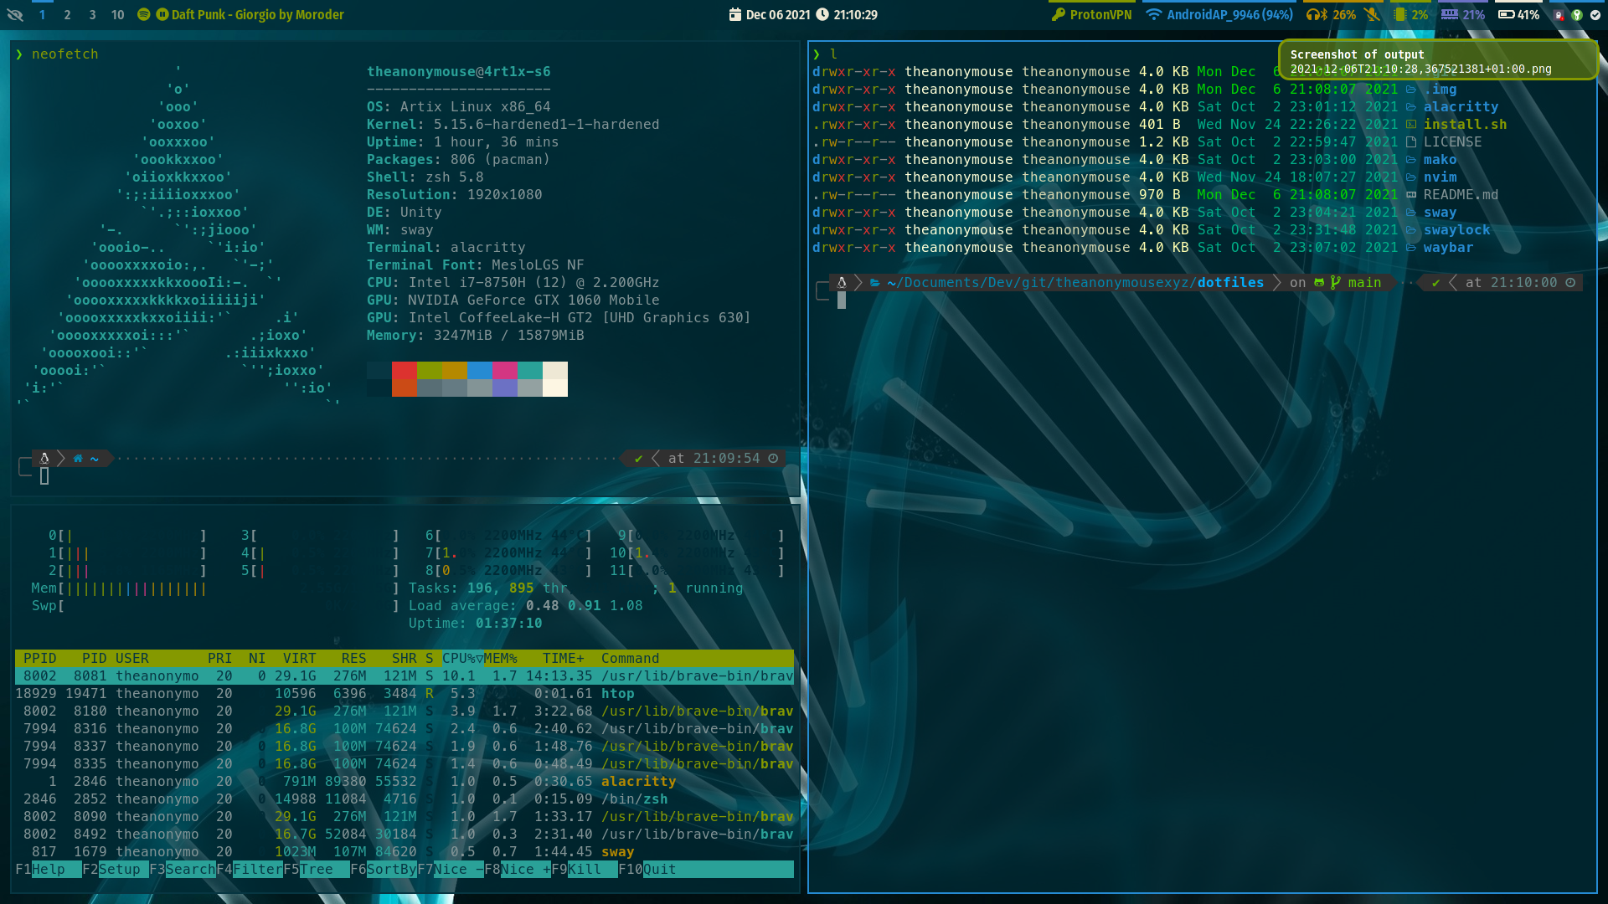Screen dimensions: 1608x904
Task: Sort htop by the Command column header
Action: click(631, 658)
